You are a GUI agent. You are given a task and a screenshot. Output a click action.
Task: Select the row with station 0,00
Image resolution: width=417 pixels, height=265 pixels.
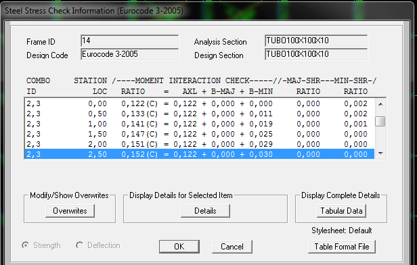click(x=200, y=103)
